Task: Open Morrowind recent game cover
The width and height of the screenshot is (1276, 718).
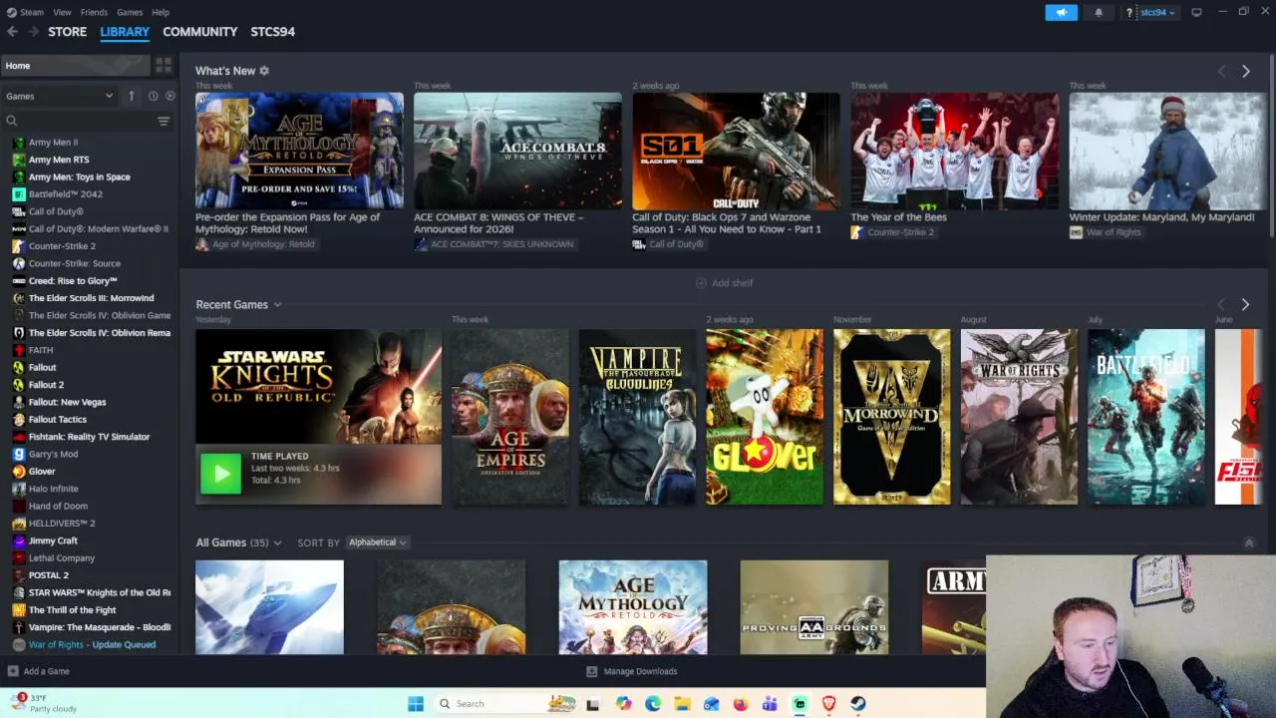Action: 892,417
